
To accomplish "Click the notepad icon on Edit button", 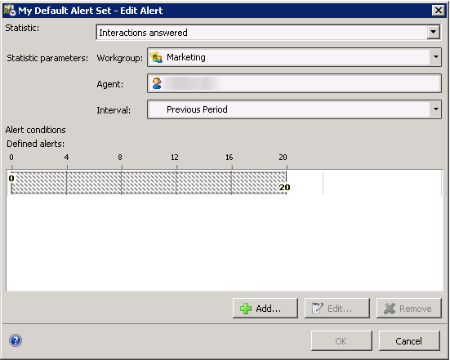I will [x=318, y=309].
